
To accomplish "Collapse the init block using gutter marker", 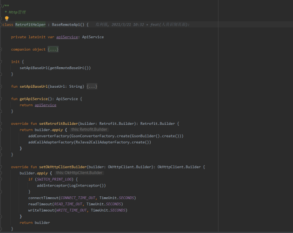I will tap(1, 62).
